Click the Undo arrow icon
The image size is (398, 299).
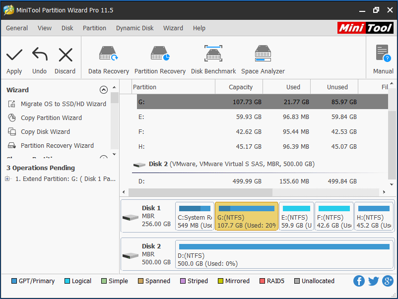[39, 55]
